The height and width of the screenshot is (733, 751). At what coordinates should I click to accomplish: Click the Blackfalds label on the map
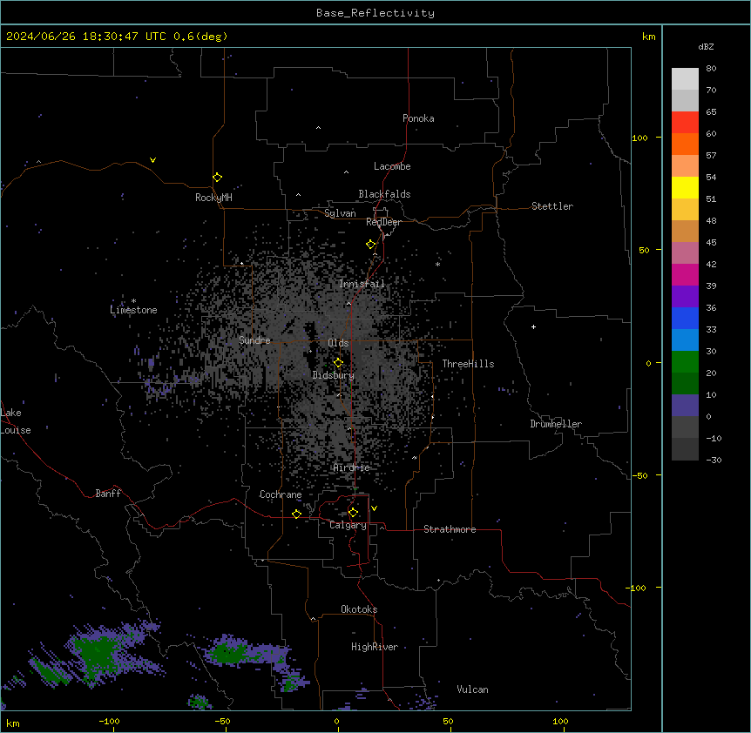click(384, 194)
